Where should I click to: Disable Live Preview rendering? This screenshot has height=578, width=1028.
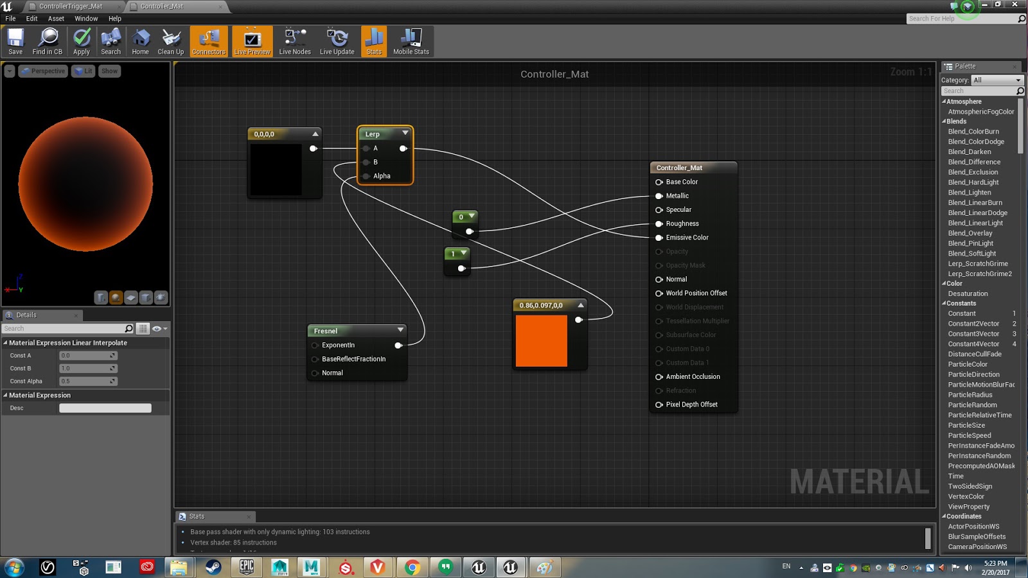(252, 40)
